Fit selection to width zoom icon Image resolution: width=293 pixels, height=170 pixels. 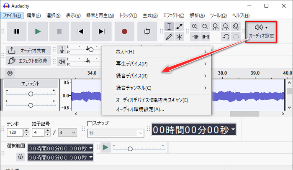click(x=216, y=26)
